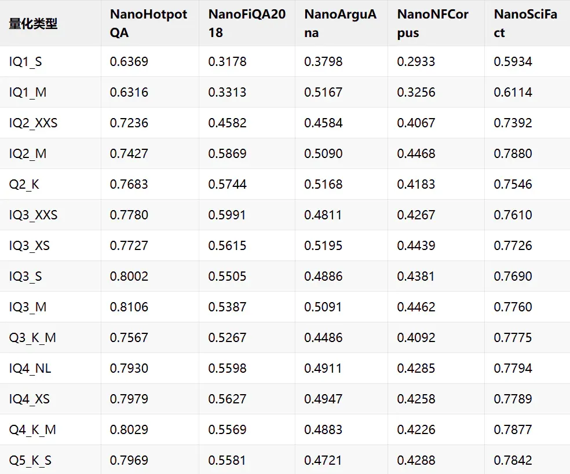
Task: Click the 0.7880 NanoSciFact value
Action: 513,153
